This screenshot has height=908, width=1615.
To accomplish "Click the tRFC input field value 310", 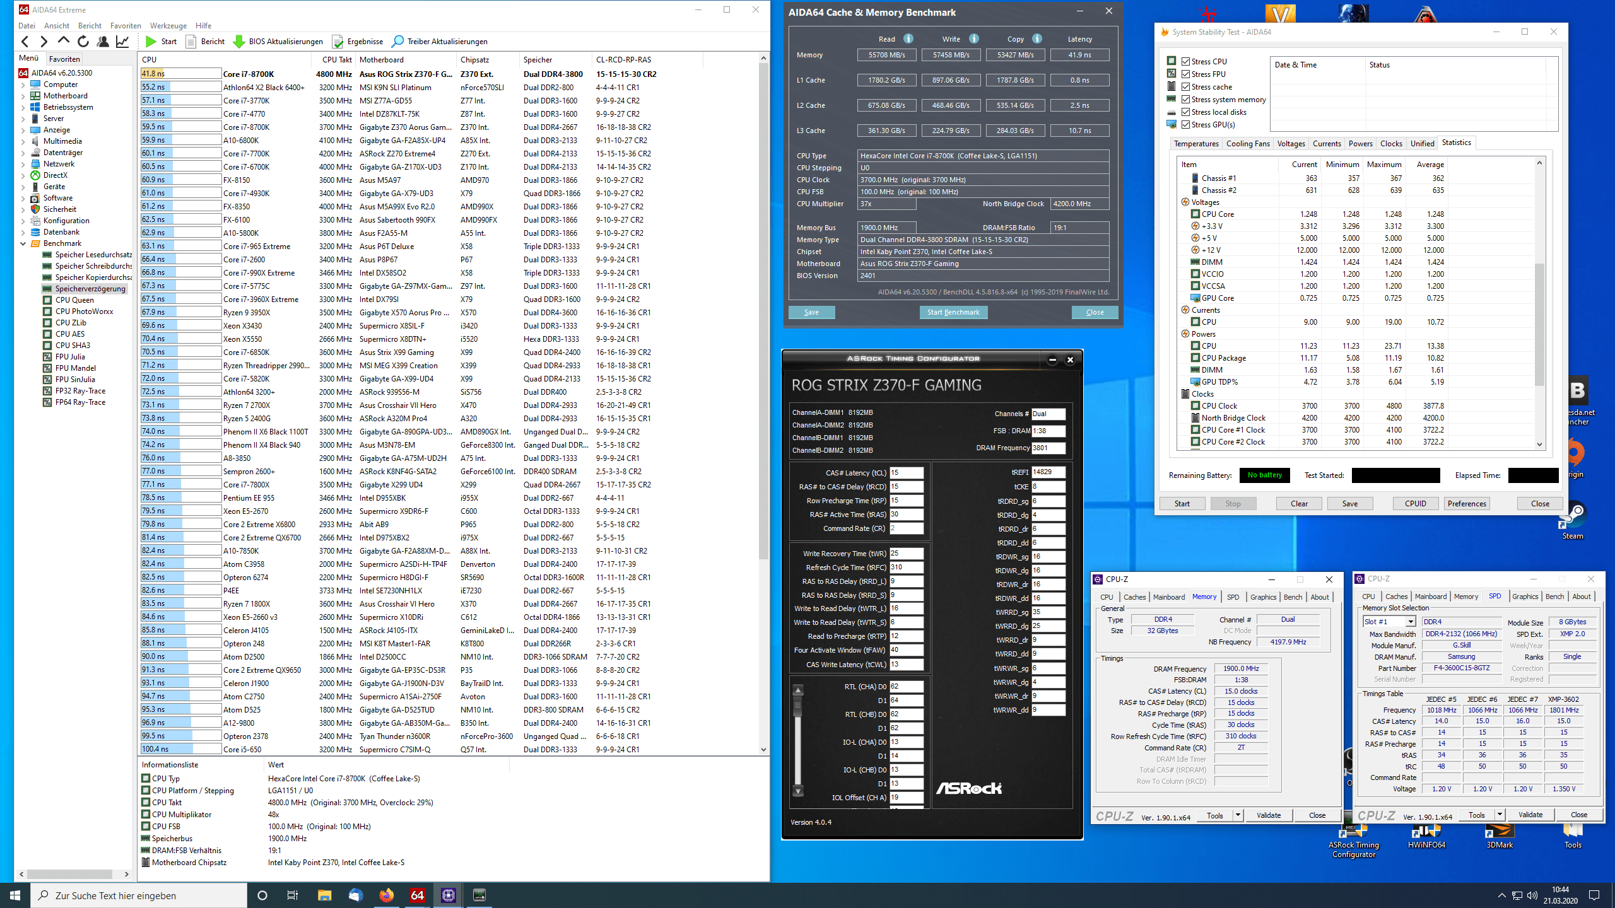I will coord(906,567).
